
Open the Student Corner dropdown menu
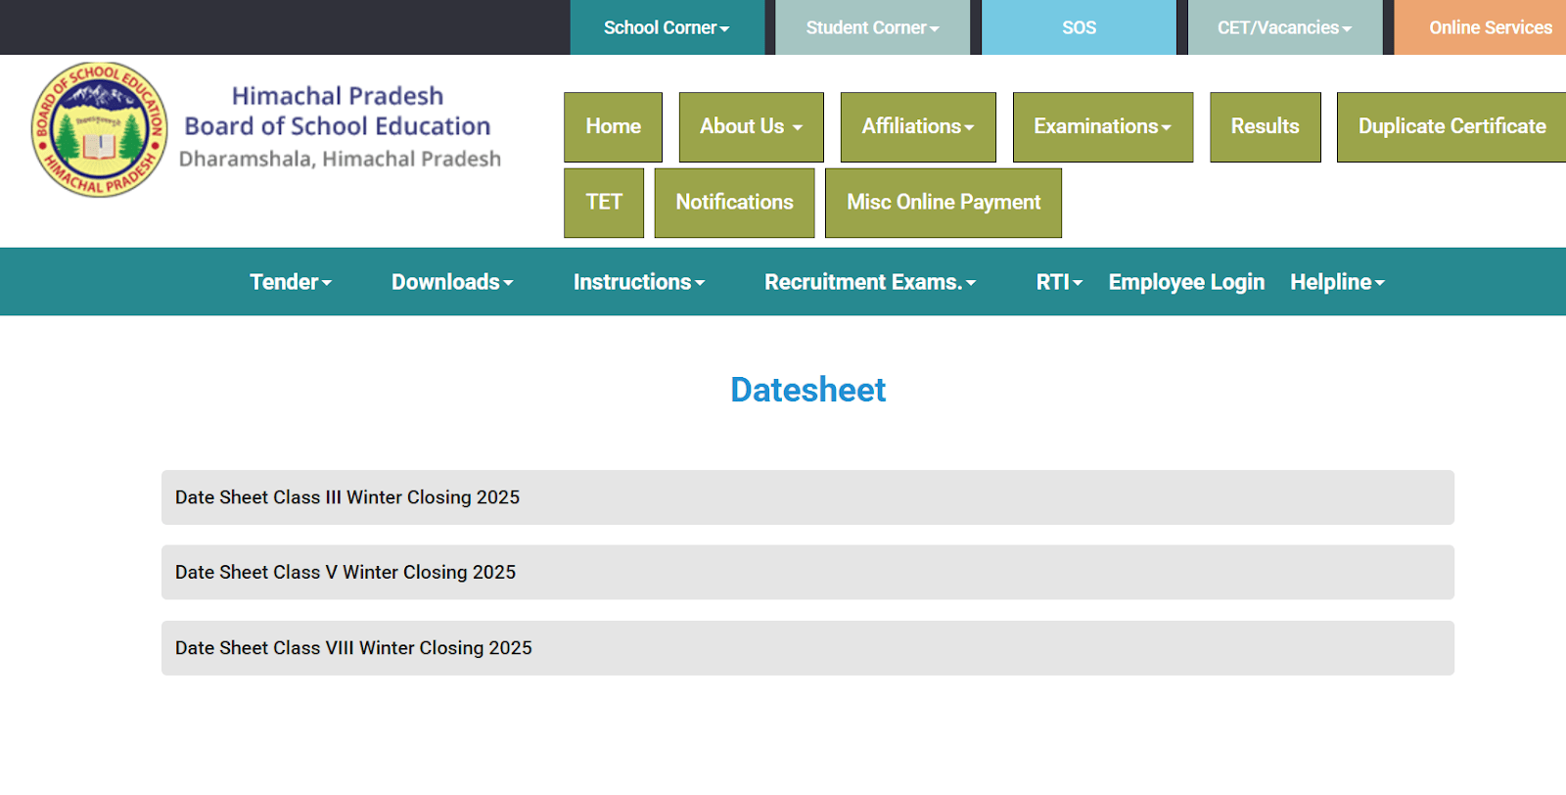[872, 27]
